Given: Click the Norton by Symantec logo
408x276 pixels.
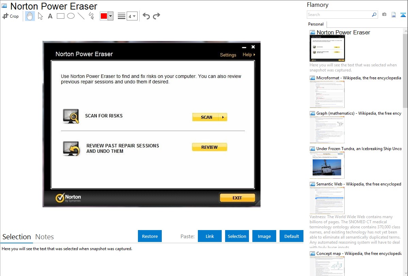Looking at the screenshot, I should 68,198.
